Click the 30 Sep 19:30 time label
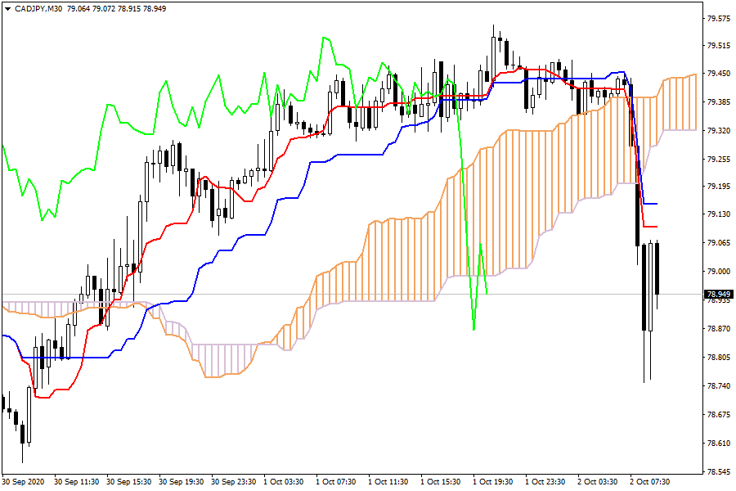Image resolution: width=736 pixels, height=491 pixels. coord(181,482)
